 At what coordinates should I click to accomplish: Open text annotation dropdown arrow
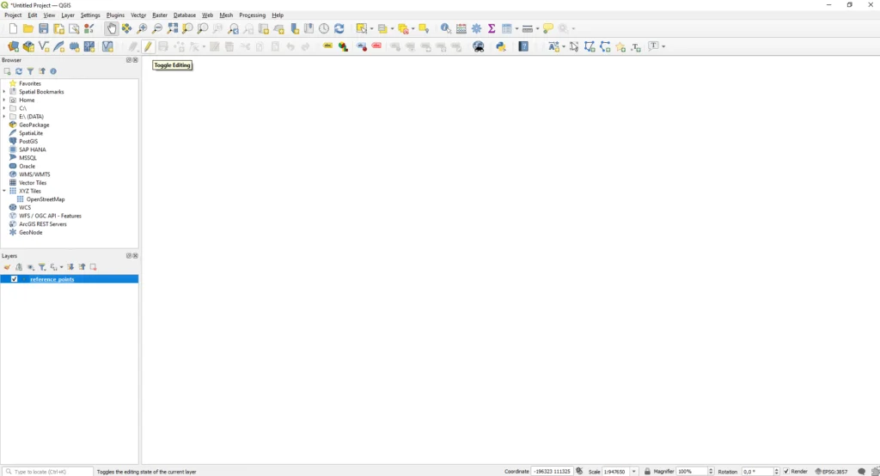tap(663, 46)
